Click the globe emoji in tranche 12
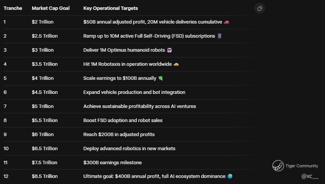The height and width of the screenshot is (184, 325). coord(230,176)
